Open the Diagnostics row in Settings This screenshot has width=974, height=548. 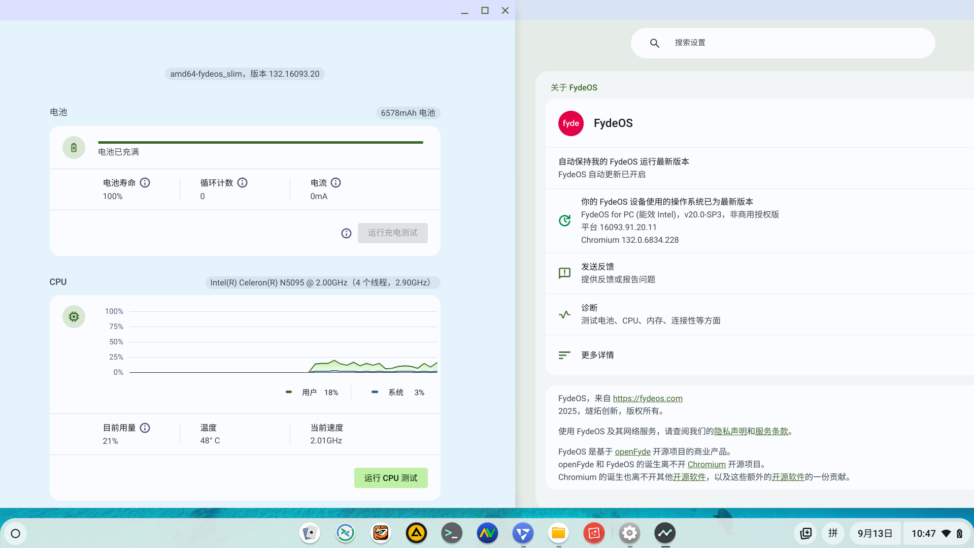pos(760,314)
